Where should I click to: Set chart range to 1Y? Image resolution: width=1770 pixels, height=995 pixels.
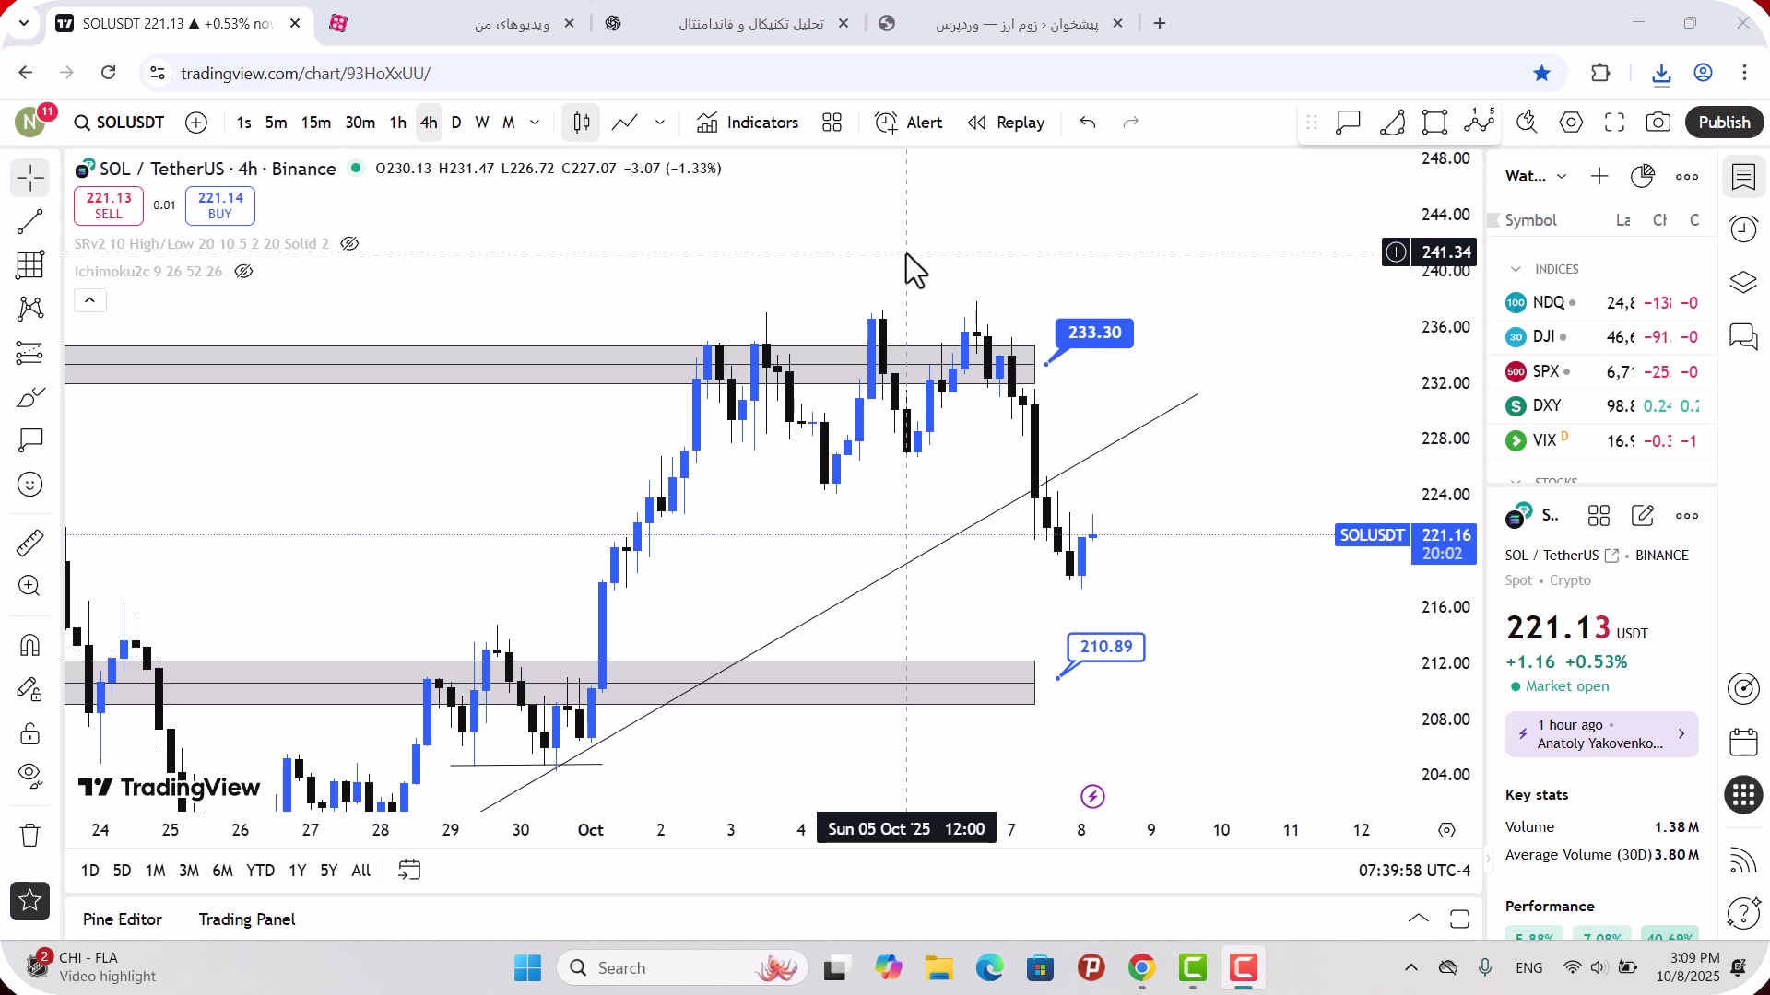point(297,871)
